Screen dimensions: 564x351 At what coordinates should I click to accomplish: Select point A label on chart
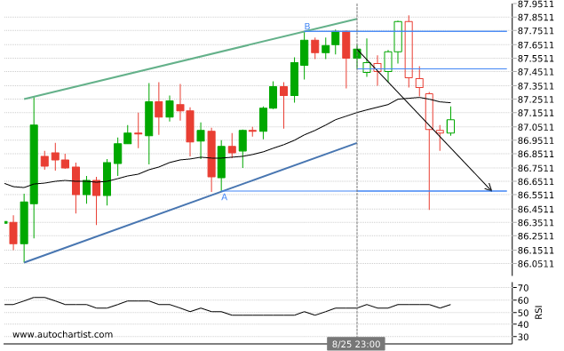224,197
